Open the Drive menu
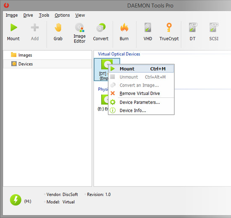The image size is (231, 218). click(x=28, y=15)
